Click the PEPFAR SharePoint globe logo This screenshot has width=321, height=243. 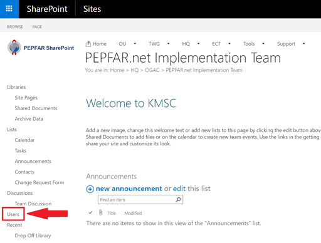[x=14, y=48]
